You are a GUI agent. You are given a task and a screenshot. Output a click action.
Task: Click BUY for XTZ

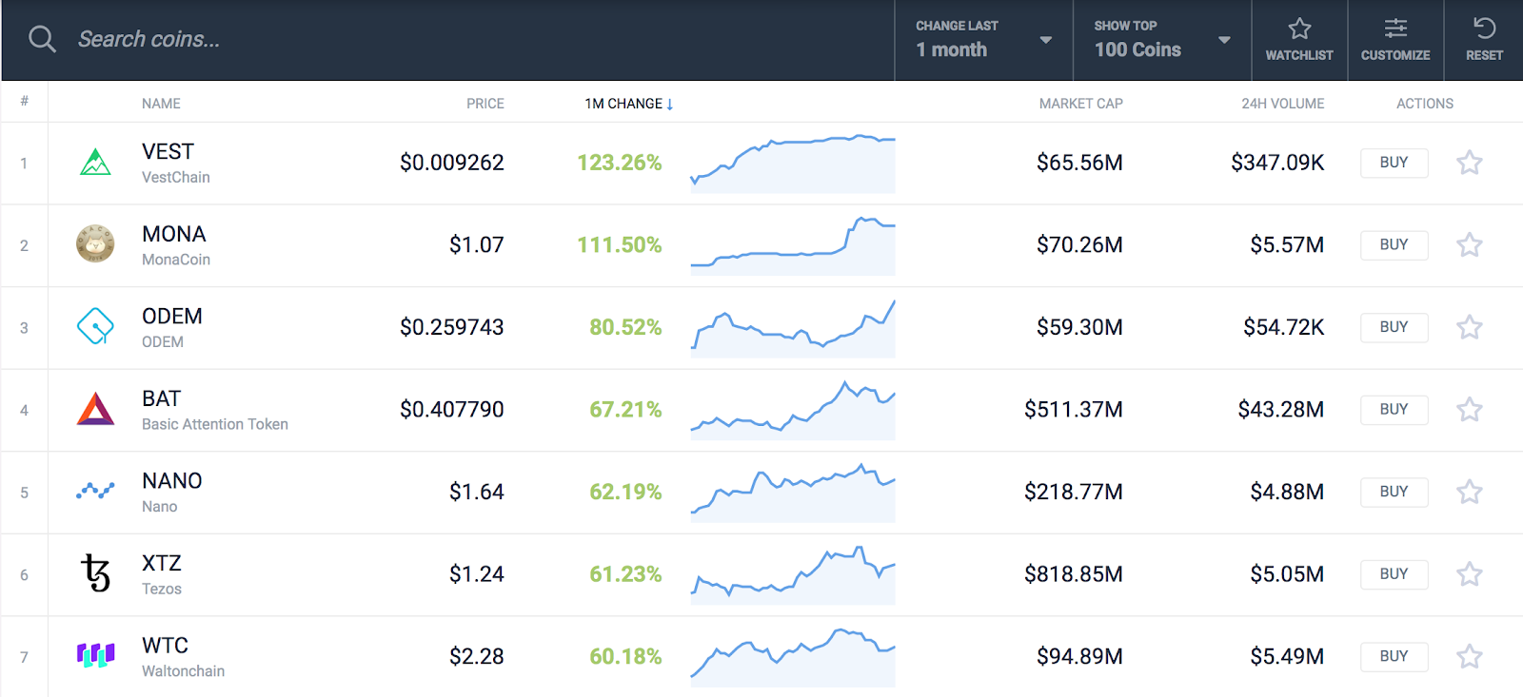click(x=1394, y=574)
